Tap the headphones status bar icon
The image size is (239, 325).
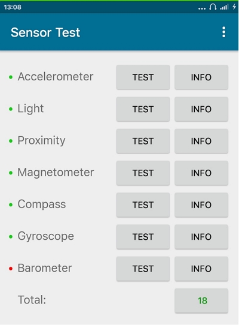(x=213, y=7)
